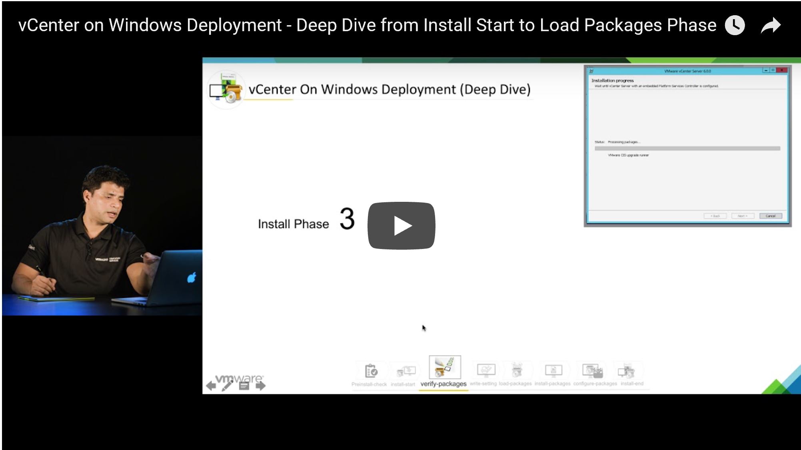This screenshot has width=801, height=450.
Task: Click the right navigation arrow icon
Action: click(260, 386)
